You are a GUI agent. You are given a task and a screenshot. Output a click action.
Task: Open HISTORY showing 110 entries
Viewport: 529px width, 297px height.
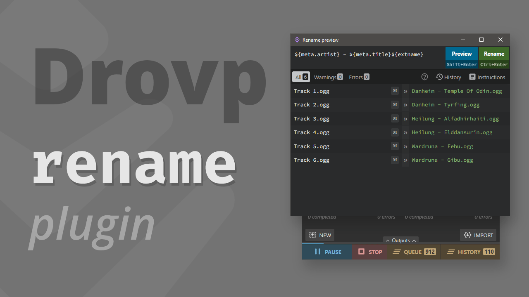click(x=470, y=252)
